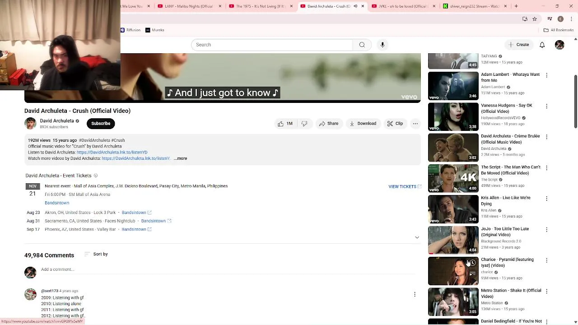Open The Script 4K video thumbnail

453,178
